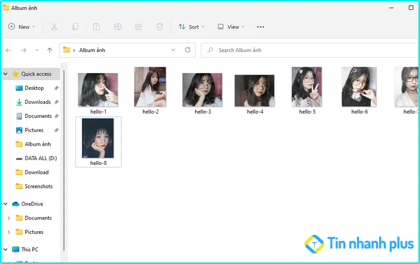The width and height of the screenshot is (420, 264).
Task: Expand OneDrive Pictures folder chevron
Action: [9, 232]
